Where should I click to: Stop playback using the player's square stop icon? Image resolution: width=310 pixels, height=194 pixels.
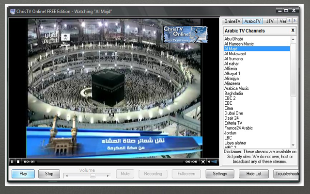18,162
